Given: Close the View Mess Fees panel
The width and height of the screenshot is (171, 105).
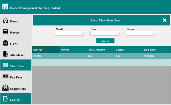Looking at the screenshot, I should click(x=165, y=20).
